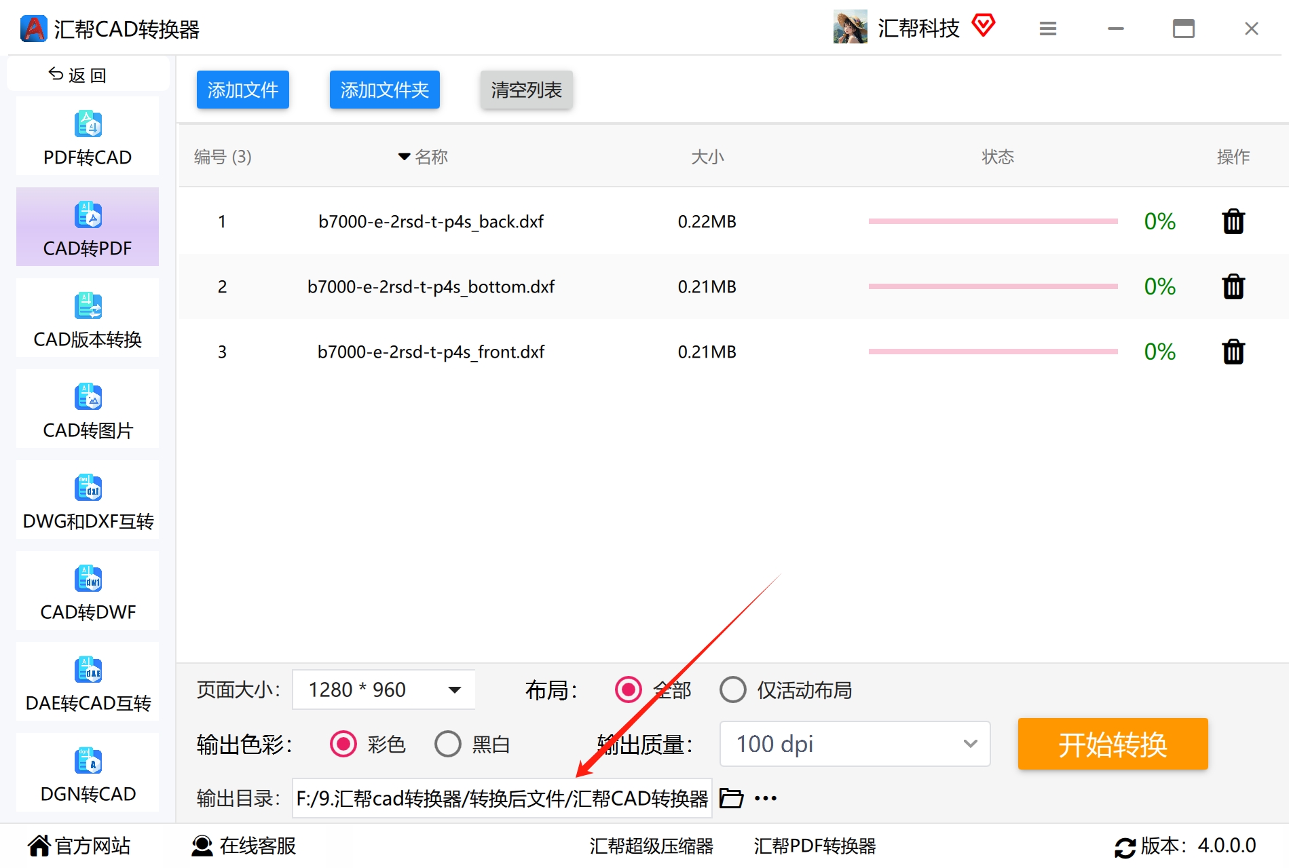Screen dimensions: 1289x868
Task: Open the hamburger menu in title bar
Action: tap(1048, 29)
